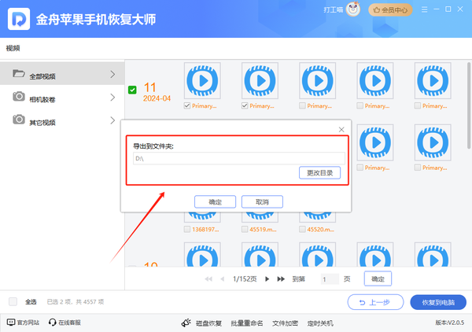Toggle the 全选 select all checkbox
The height and width of the screenshot is (332, 472).
click(x=13, y=301)
